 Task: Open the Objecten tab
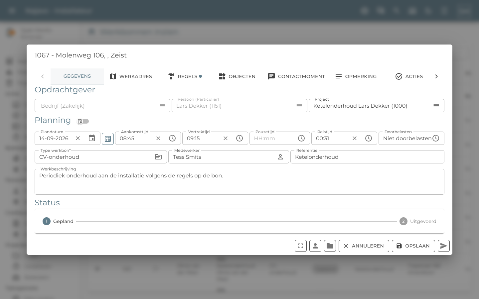coord(237,76)
